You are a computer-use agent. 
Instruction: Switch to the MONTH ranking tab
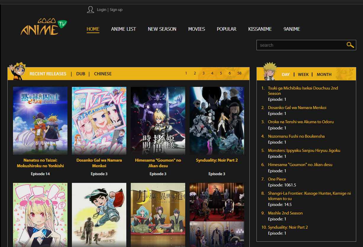(324, 74)
